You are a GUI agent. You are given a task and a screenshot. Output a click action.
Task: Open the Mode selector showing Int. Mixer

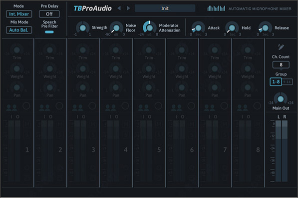[x=19, y=14]
